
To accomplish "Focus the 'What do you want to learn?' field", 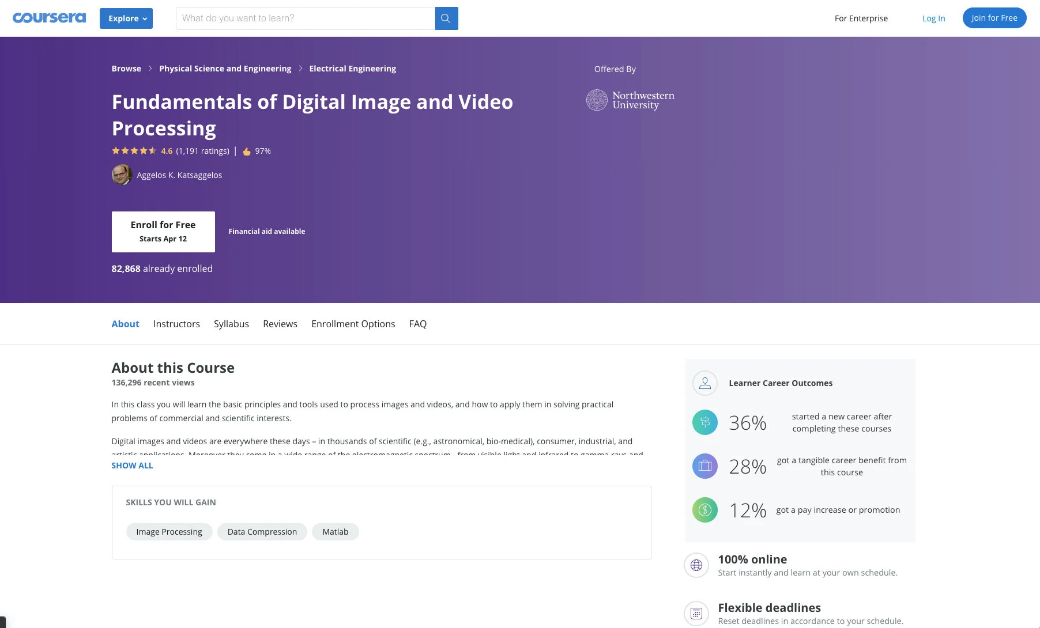I will 306,18.
